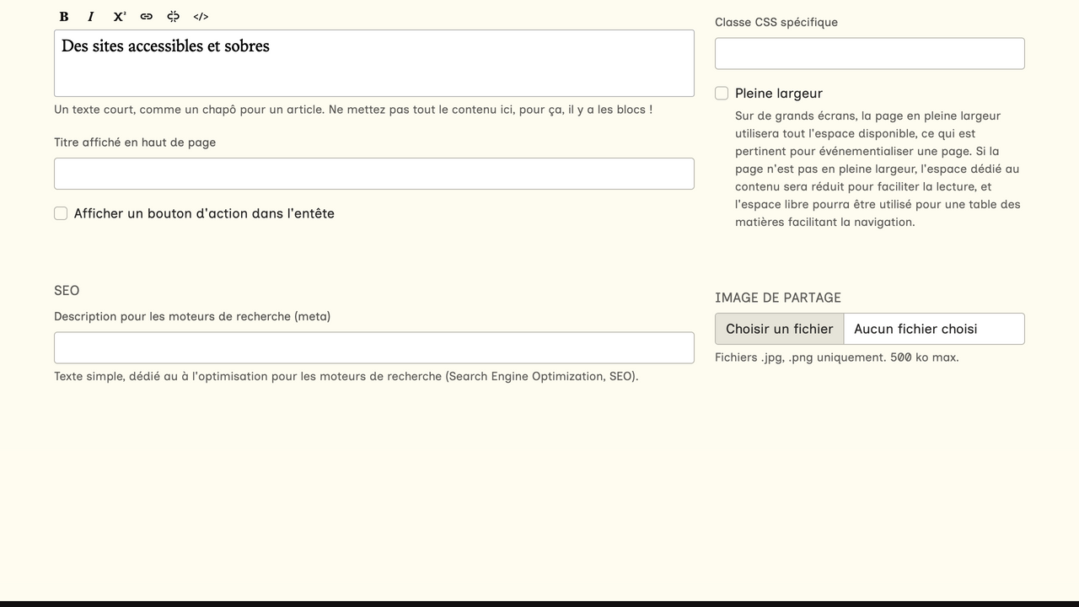The image size is (1079, 607).
Task: Click the Choisir un fichier button
Action: [779, 329]
